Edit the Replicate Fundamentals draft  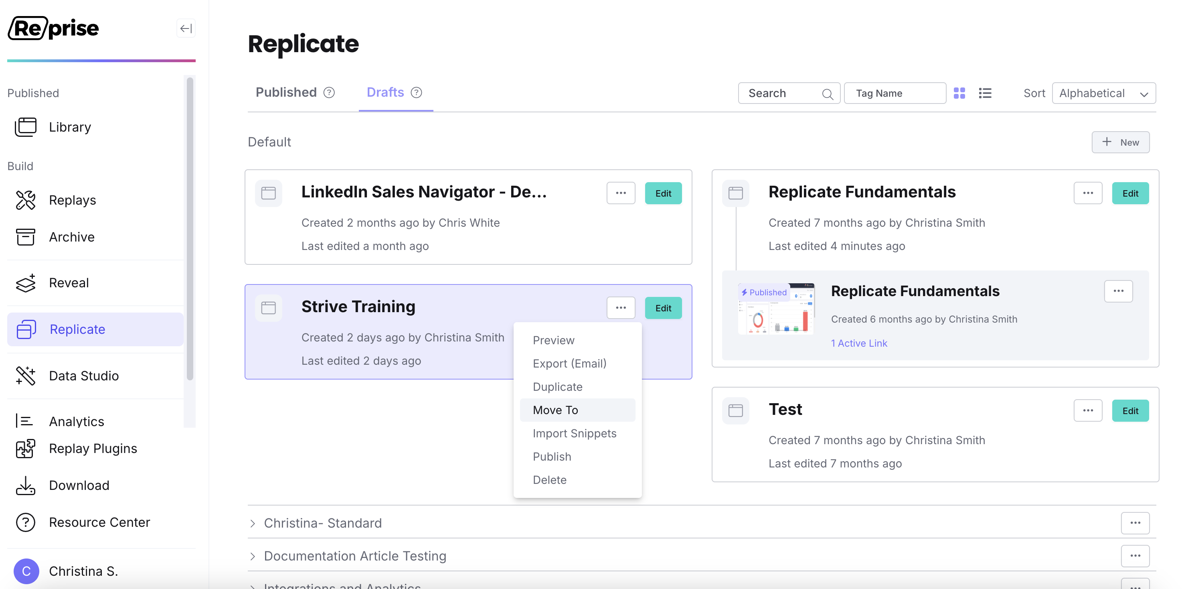click(1130, 193)
